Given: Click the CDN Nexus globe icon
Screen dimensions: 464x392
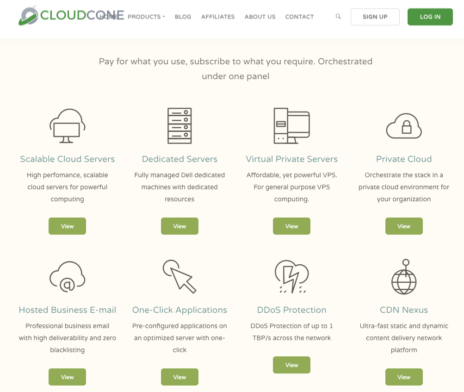Looking at the screenshot, I should [x=404, y=277].
